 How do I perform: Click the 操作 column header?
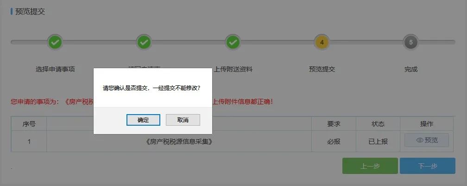(427, 124)
